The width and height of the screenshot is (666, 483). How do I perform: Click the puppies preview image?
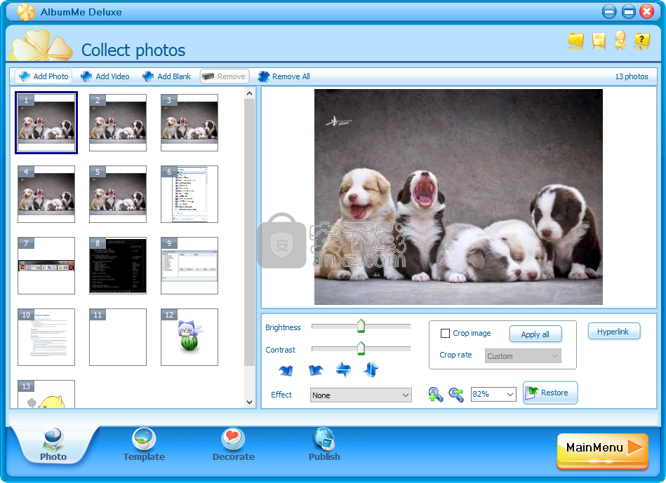click(458, 197)
